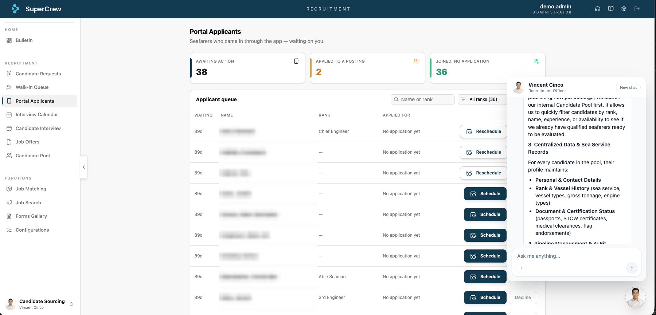The height and width of the screenshot is (315, 656).
Task: Open the settings gear icon
Action: tap(624, 9)
